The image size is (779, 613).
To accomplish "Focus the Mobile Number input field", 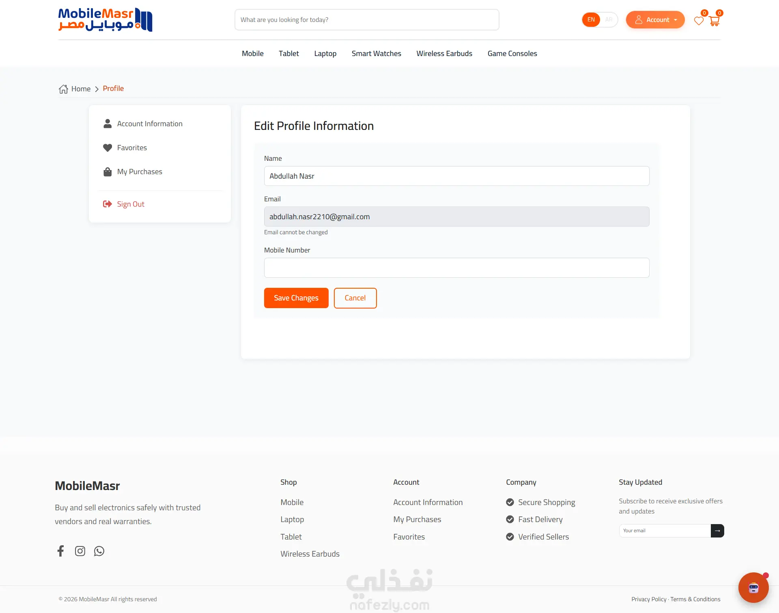I will pyautogui.click(x=456, y=268).
